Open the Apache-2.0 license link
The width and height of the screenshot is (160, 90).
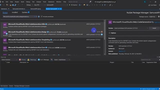point(122,51)
